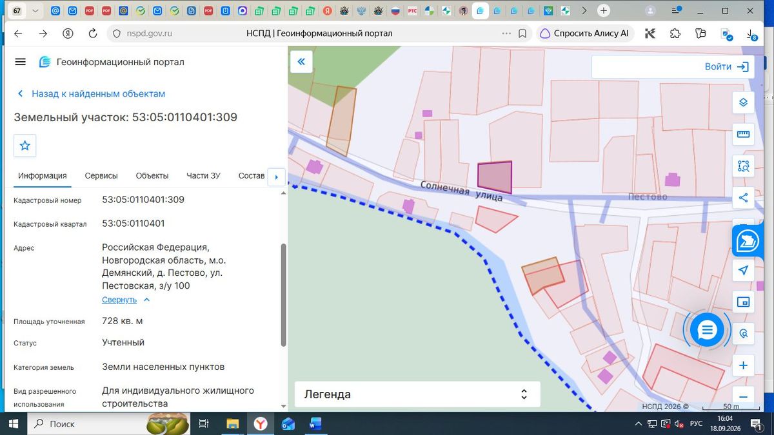Open File Explorer from taskbar
Image resolution: width=774 pixels, height=435 pixels.
pos(233,423)
